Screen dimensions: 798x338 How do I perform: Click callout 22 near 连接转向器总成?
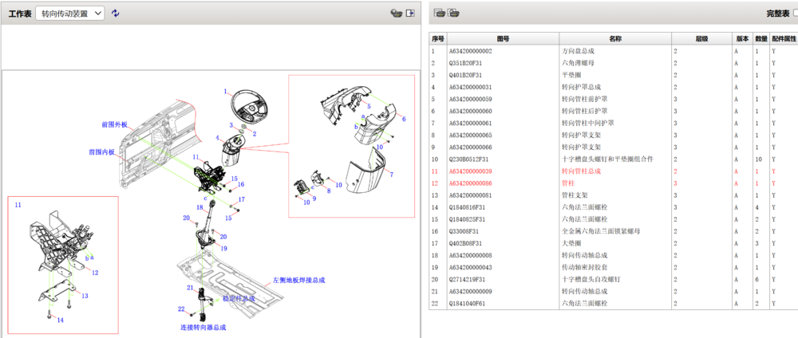(181, 309)
